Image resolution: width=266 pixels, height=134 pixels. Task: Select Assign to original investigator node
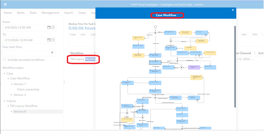(x=128, y=83)
